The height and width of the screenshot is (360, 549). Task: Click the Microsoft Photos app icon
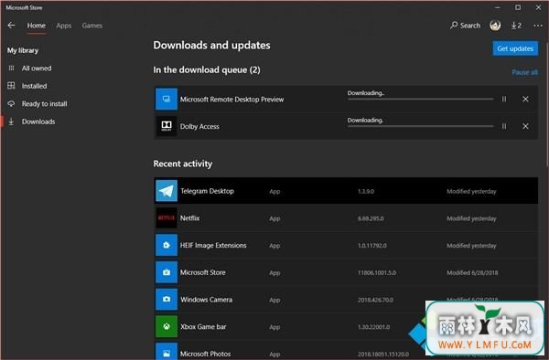pos(167,351)
